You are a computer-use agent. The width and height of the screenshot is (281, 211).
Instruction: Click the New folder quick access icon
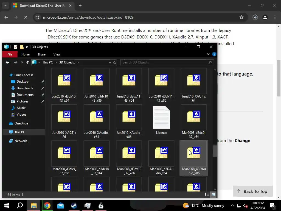pos(22,47)
